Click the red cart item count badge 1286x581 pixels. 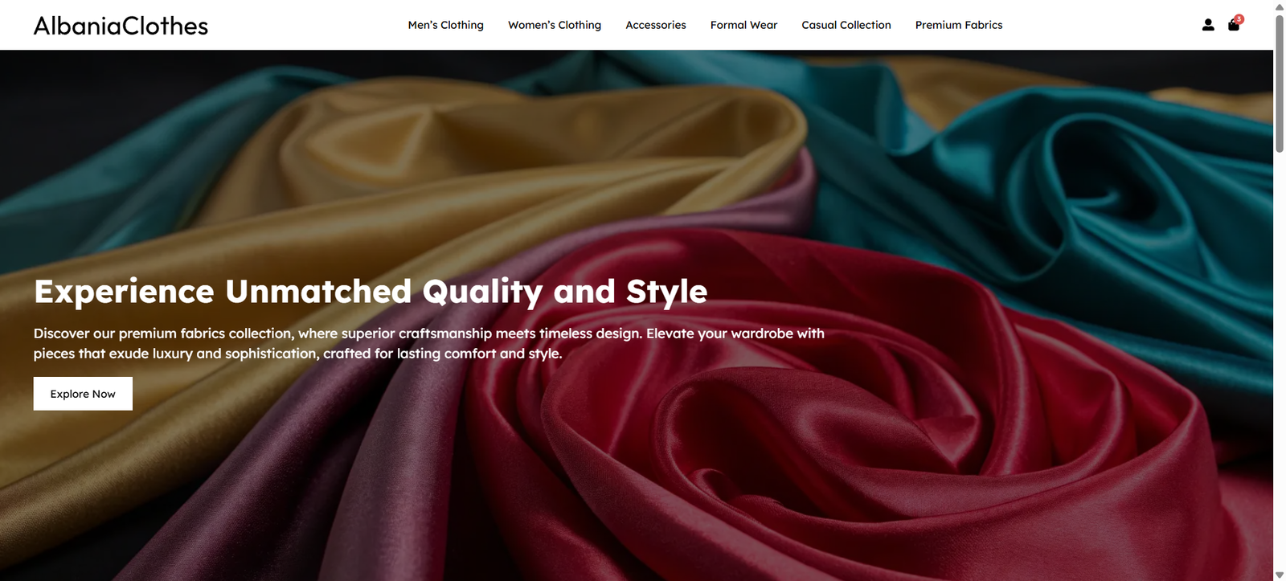[1239, 19]
